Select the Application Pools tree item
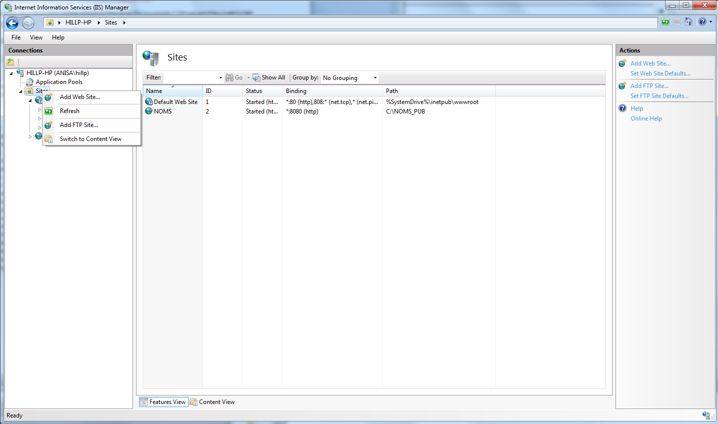The width and height of the screenshot is (718, 424). pos(59,82)
